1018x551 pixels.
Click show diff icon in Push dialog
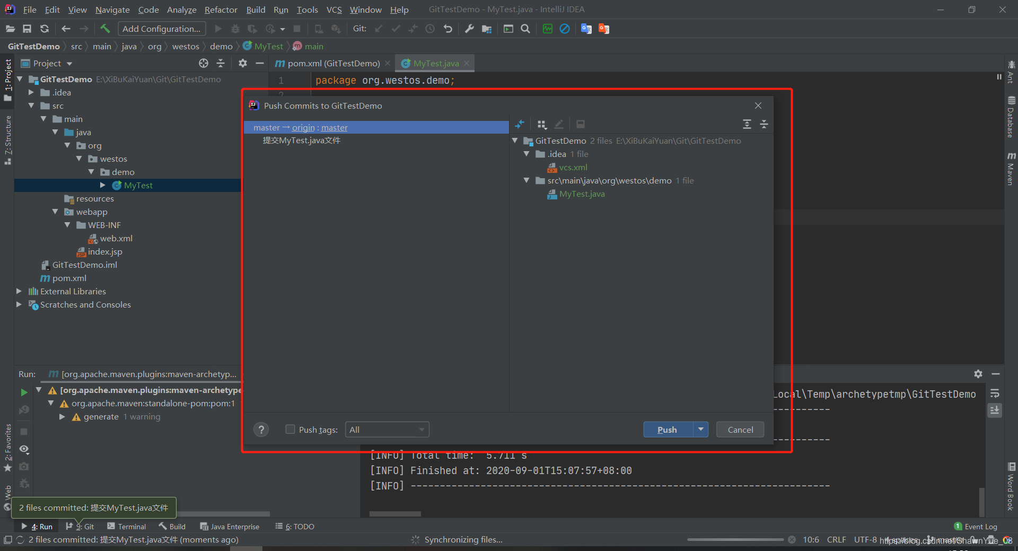[x=520, y=124]
